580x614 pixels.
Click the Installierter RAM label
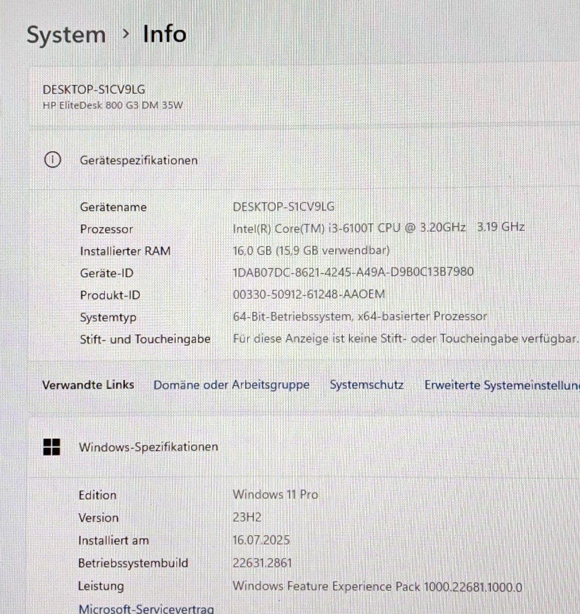(x=125, y=251)
